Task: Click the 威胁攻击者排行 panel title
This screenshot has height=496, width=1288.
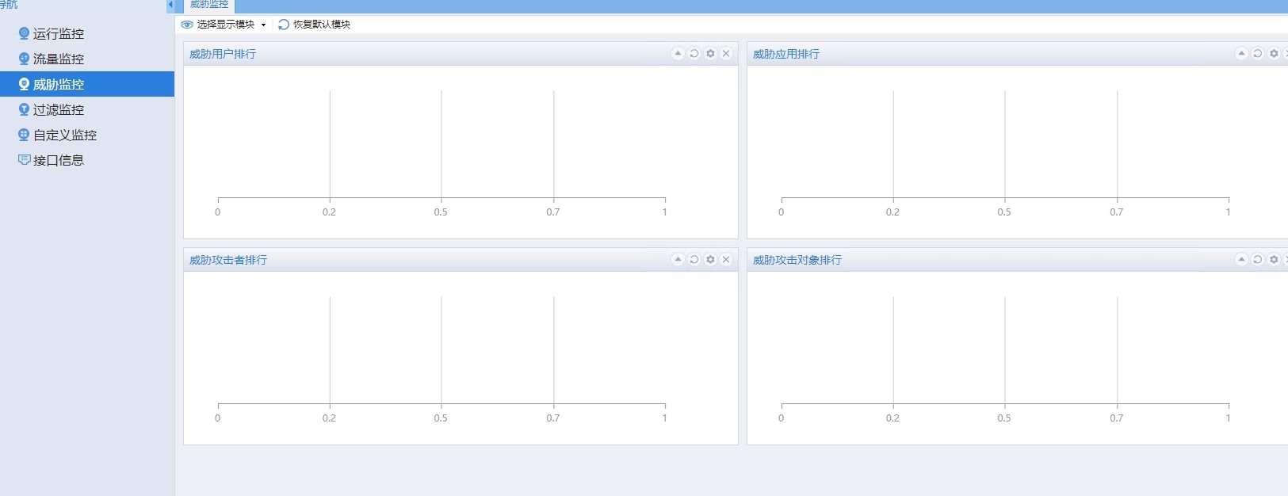Action: pos(228,260)
